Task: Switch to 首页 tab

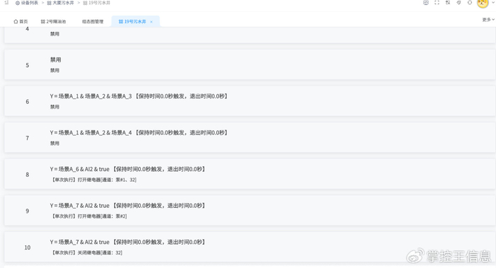Action: tap(21, 21)
